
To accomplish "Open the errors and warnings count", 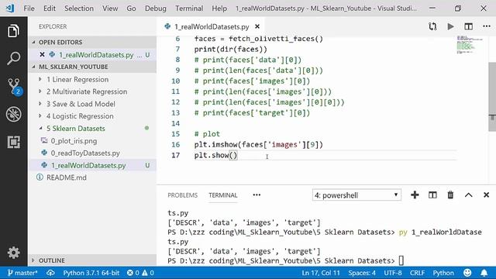I will point(140,273).
